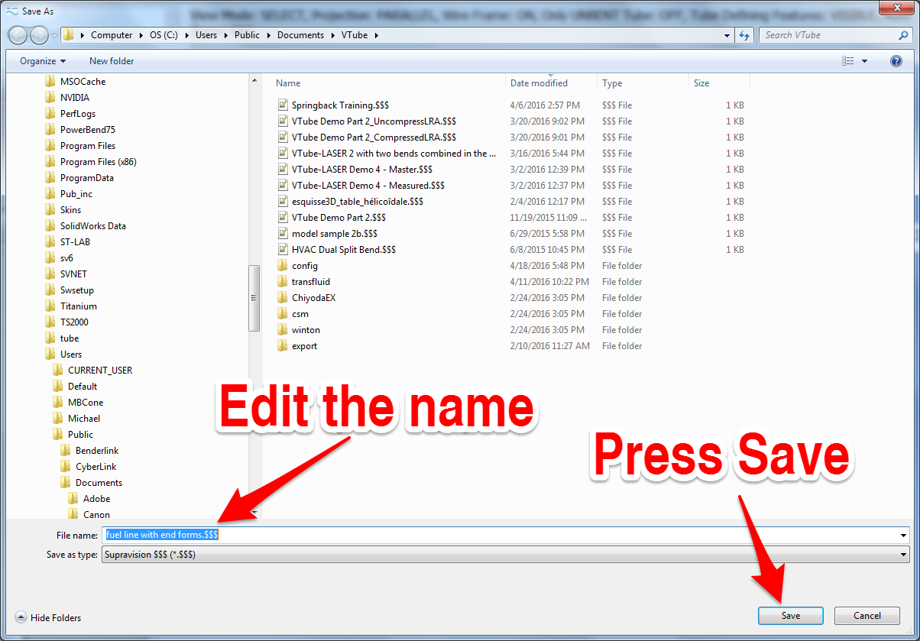Open the Organize dropdown menu
This screenshot has width=920, height=641.
43,61
